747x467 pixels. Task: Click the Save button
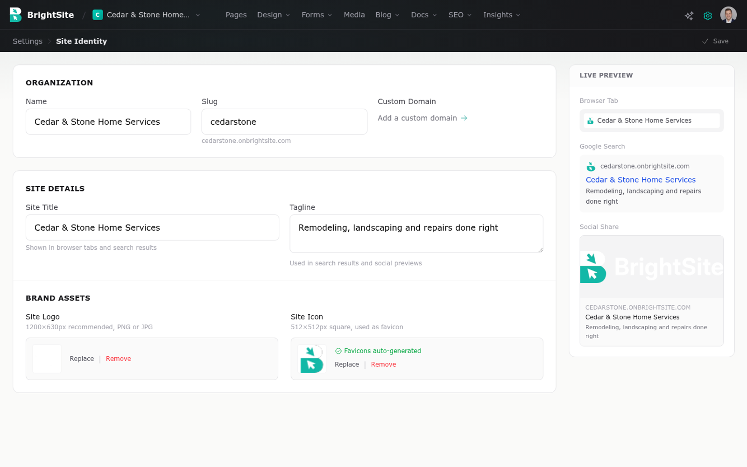pos(715,41)
